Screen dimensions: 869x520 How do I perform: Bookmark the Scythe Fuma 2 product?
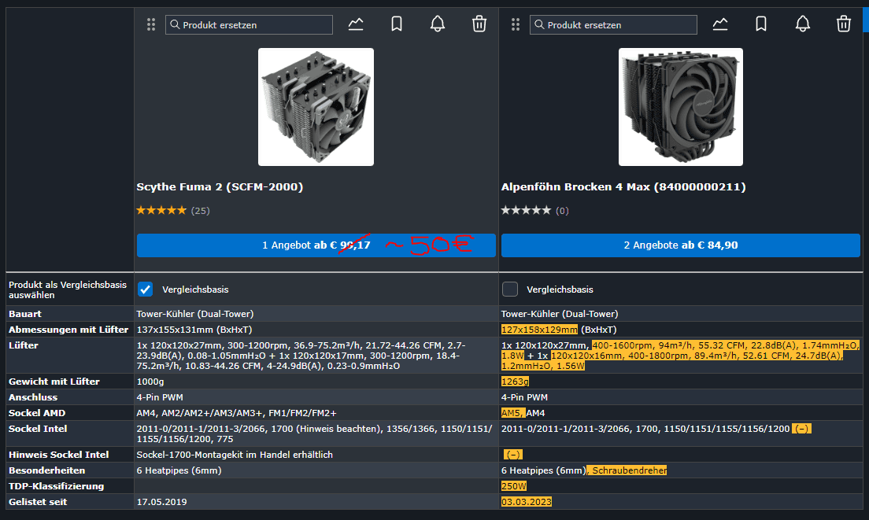coord(397,24)
